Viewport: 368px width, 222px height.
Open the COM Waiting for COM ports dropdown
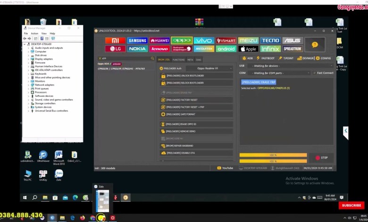[279, 73]
